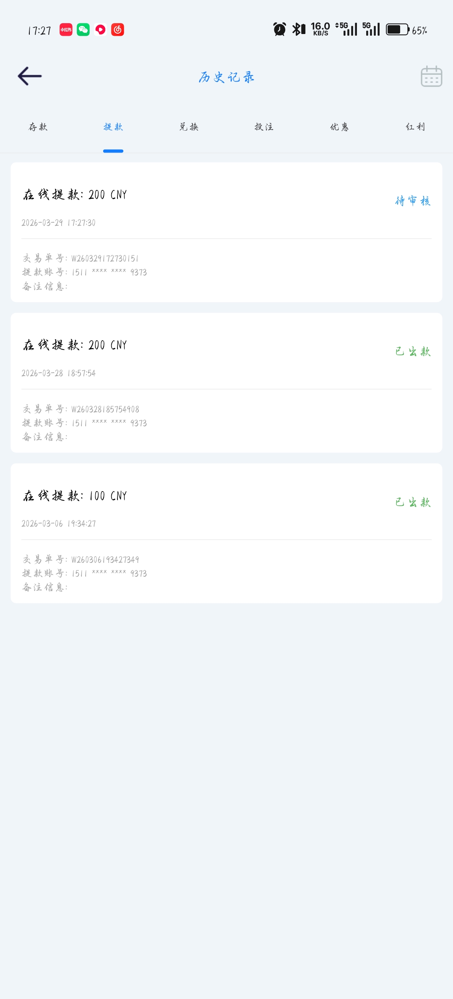Screen dimensions: 453x999
Task: Tap the 2026-03-28 18:57:54 timestamp
Action: [x=59, y=373]
